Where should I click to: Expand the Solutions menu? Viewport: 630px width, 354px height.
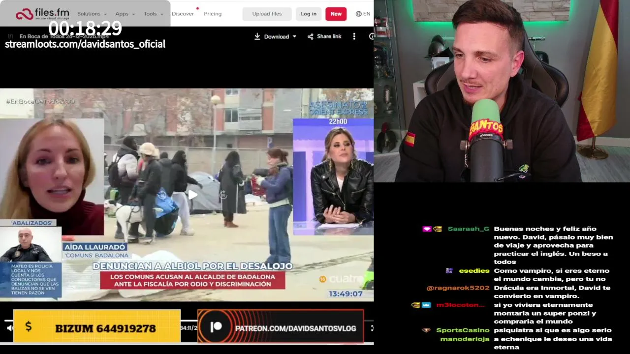click(92, 14)
